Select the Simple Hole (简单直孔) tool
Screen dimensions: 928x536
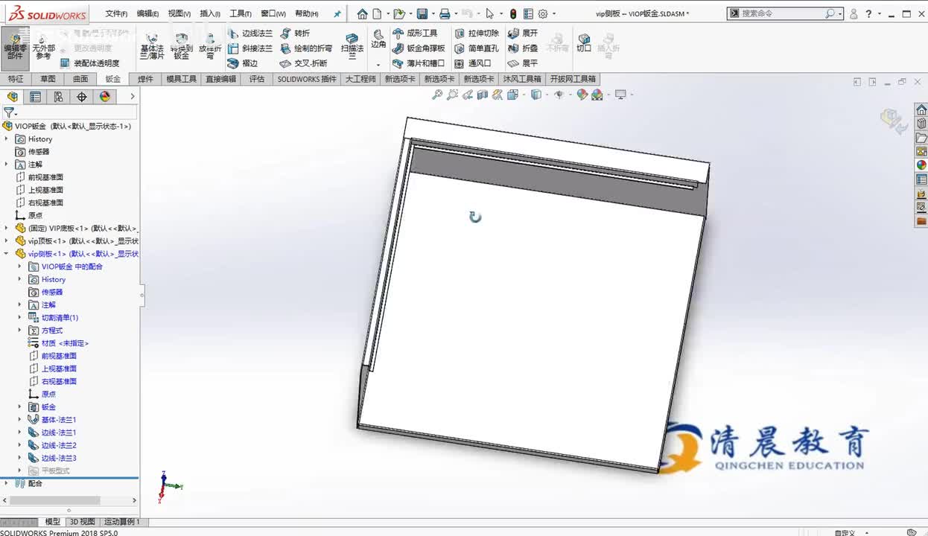click(x=477, y=48)
